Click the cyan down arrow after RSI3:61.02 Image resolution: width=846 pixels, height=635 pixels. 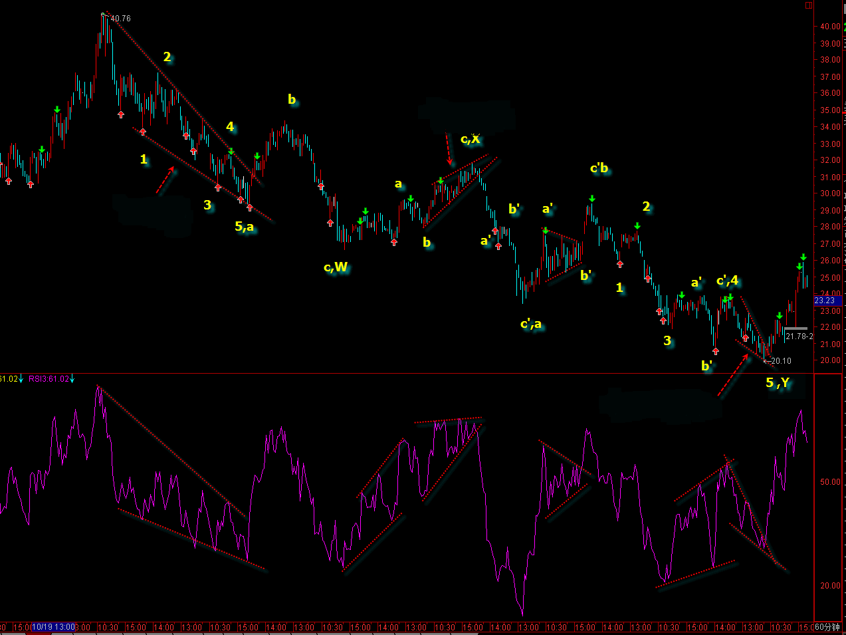[x=72, y=379]
